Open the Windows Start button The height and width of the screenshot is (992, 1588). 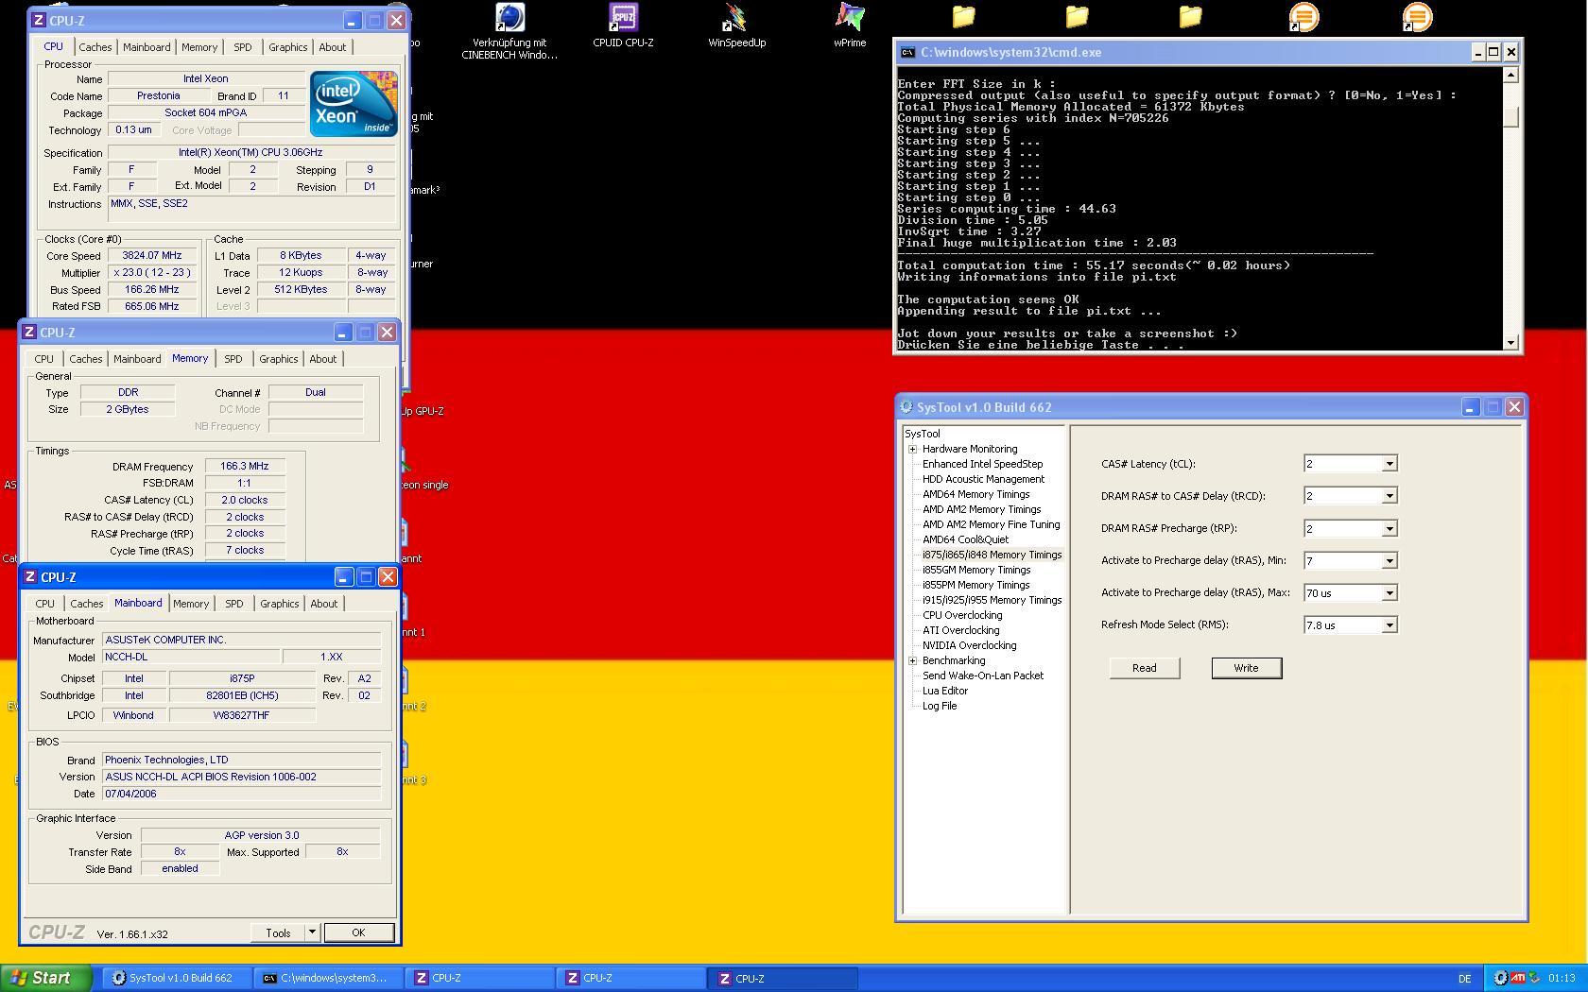pos(46,978)
